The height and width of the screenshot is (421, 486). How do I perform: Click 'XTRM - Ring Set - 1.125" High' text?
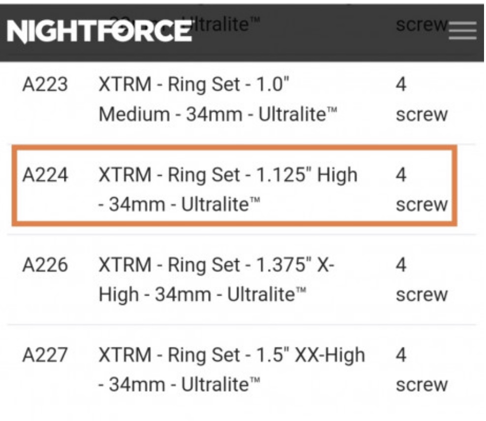(228, 175)
